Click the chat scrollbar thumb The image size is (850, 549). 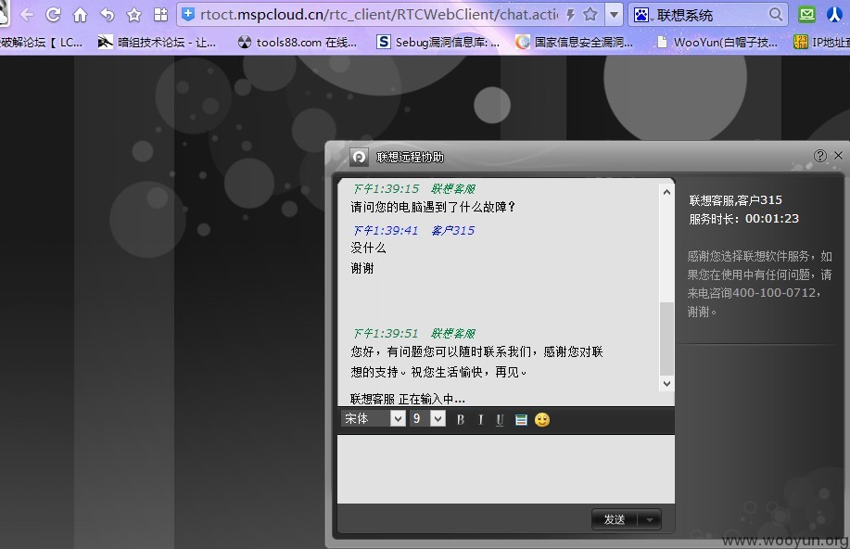click(666, 338)
